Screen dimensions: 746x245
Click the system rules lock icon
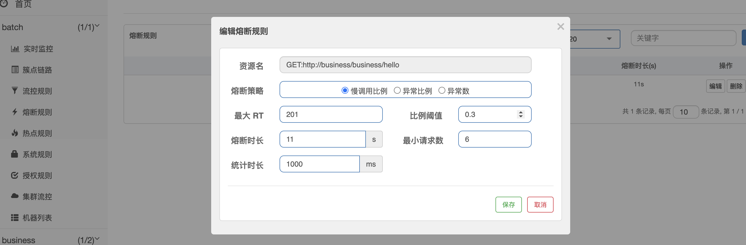(15, 154)
